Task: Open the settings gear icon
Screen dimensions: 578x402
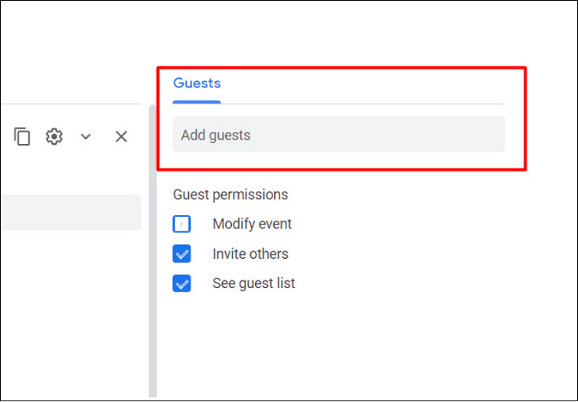Action: pos(54,137)
